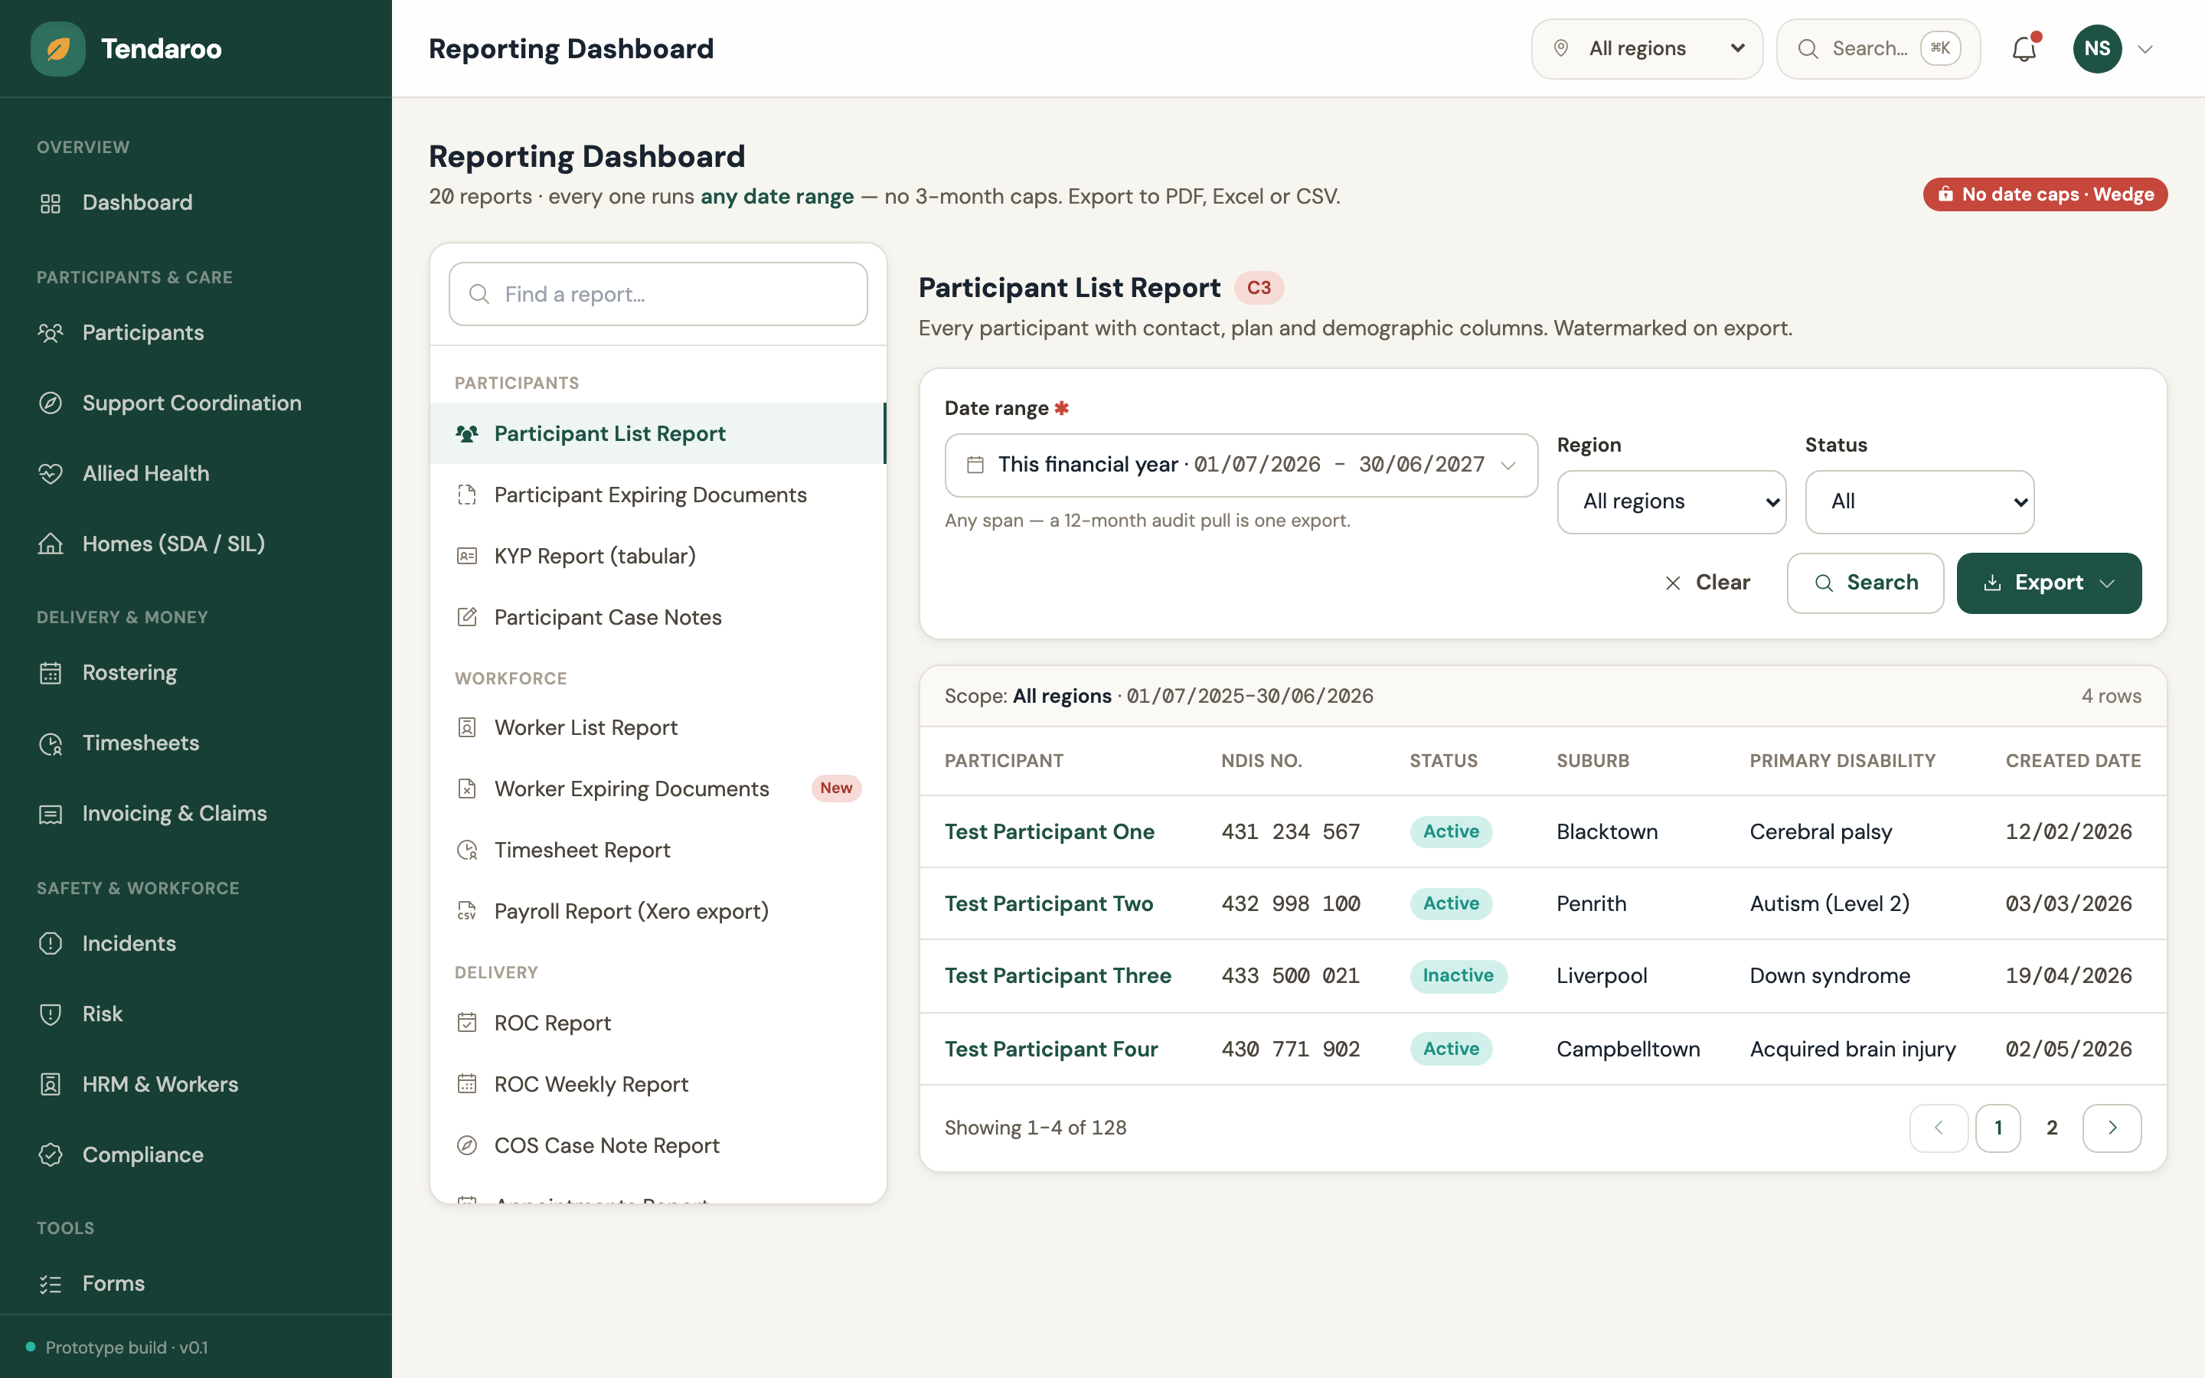Click the Find a report search box
This screenshot has height=1378, width=2205.
(658, 295)
